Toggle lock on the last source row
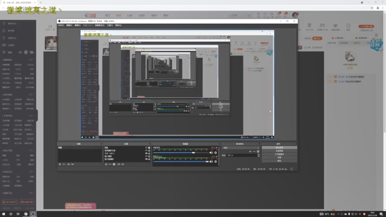The height and width of the screenshot is (217, 386). click(x=149, y=159)
